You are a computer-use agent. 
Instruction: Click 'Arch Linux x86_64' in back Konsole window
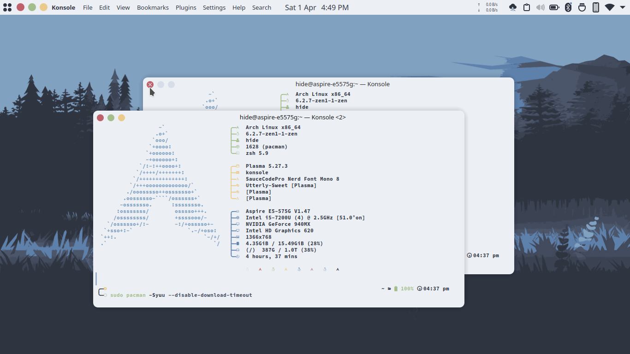pyautogui.click(x=323, y=94)
